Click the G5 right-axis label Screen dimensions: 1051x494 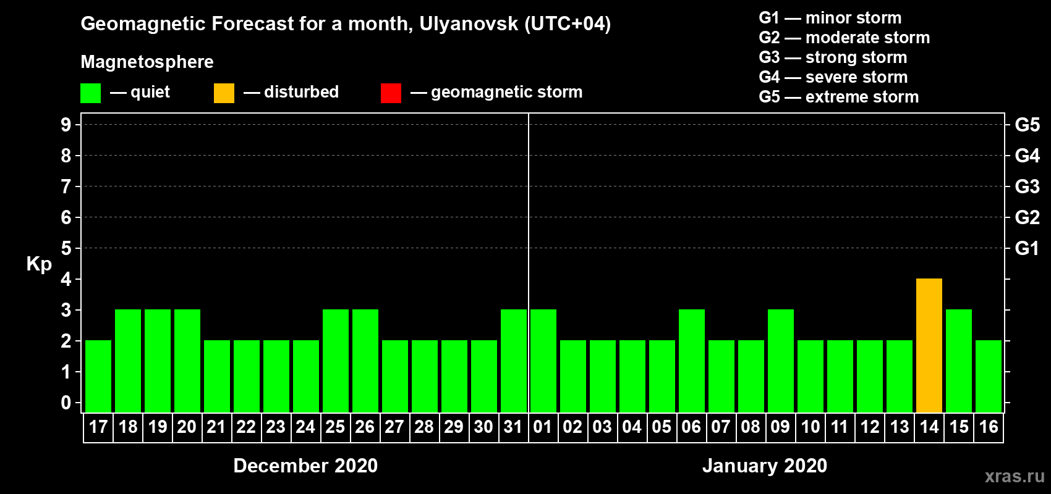point(1028,125)
